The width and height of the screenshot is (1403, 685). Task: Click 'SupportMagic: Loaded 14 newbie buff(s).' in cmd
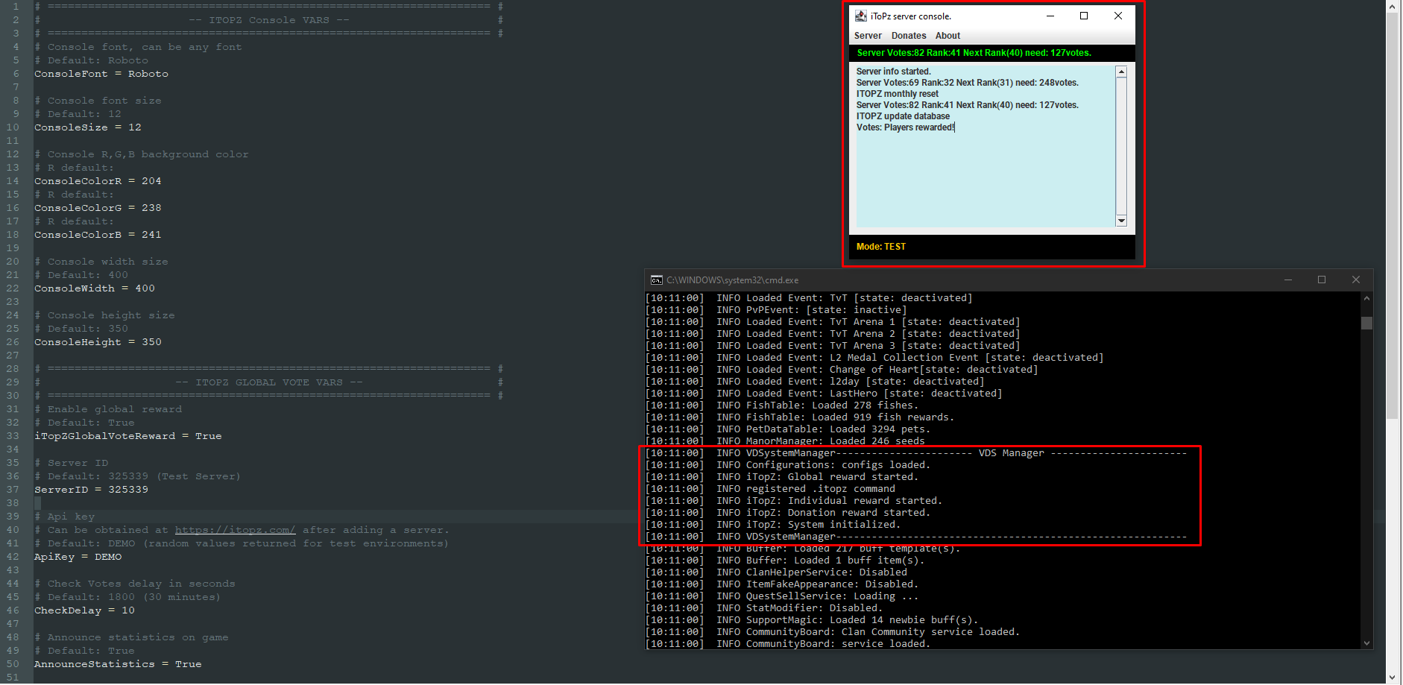(862, 620)
